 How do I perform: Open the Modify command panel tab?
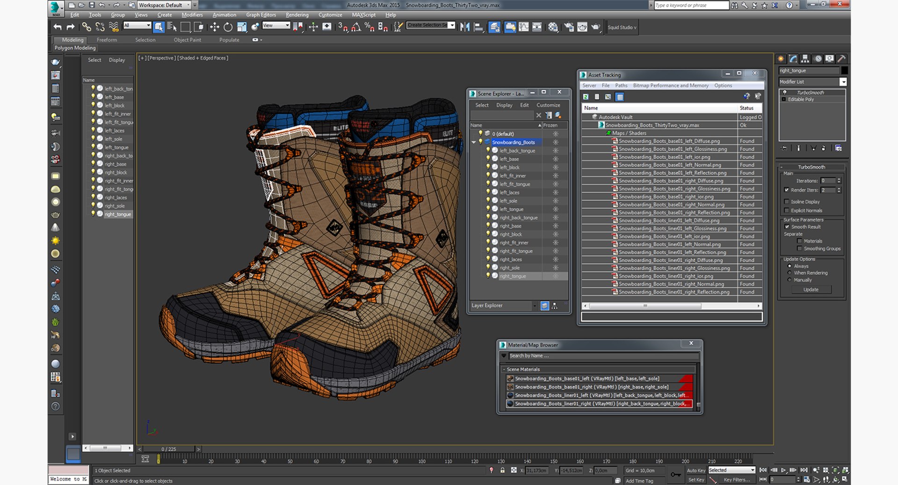793,59
